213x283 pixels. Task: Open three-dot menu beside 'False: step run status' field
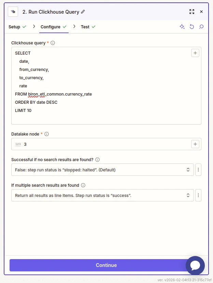[198, 170]
